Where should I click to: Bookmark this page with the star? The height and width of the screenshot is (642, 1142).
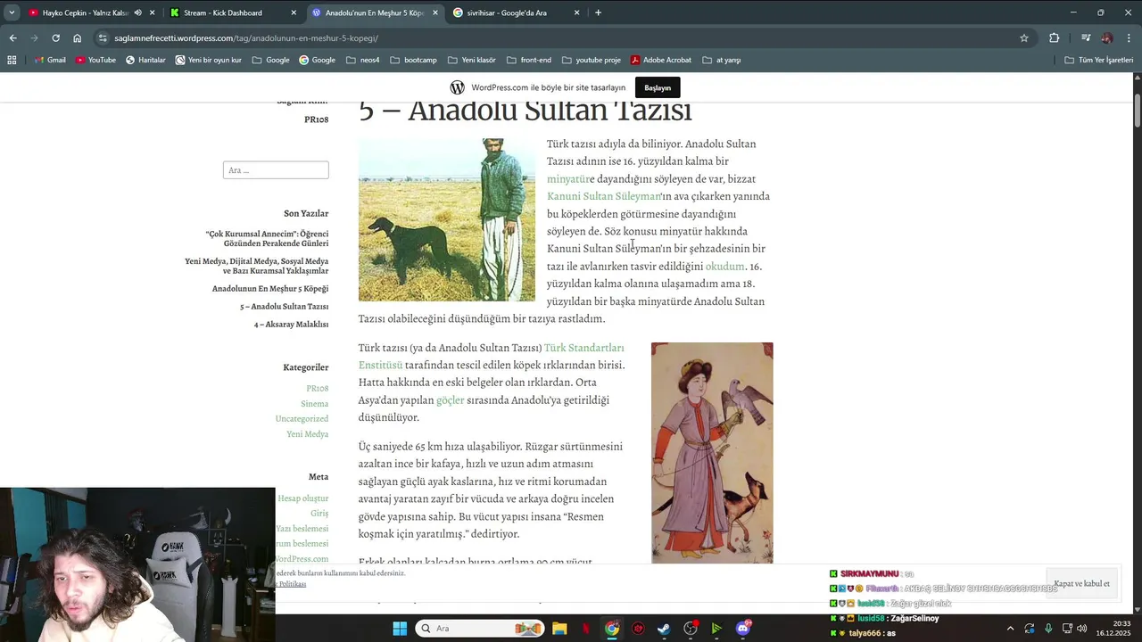[1024, 37]
